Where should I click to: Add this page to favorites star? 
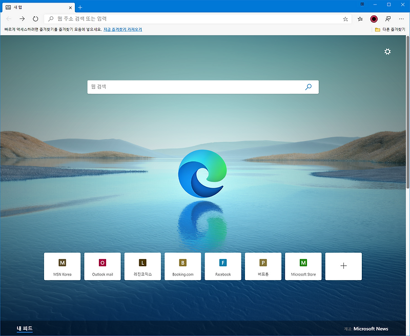[345, 19]
